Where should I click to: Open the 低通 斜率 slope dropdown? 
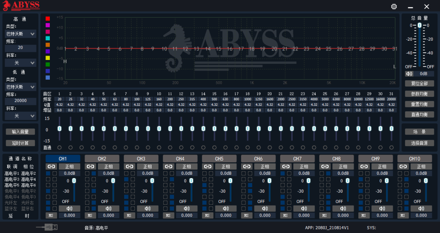21,116
